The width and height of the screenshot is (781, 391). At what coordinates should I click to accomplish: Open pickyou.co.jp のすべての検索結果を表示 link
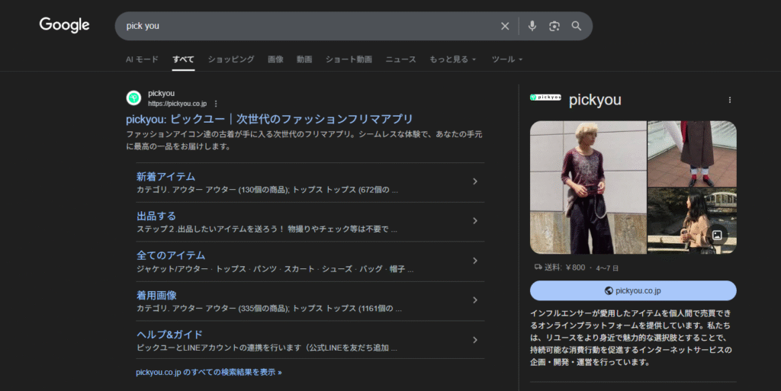pyautogui.click(x=208, y=372)
